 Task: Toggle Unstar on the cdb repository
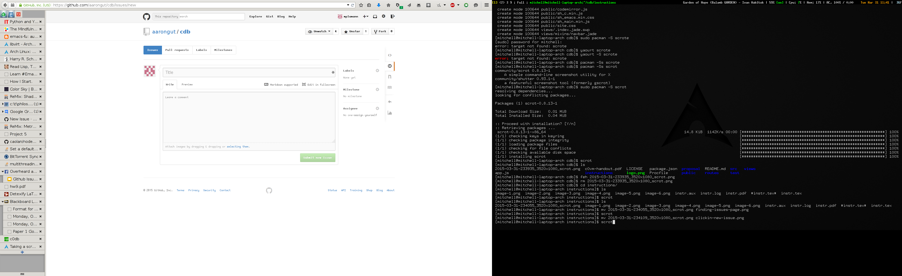tap(352, 31)
